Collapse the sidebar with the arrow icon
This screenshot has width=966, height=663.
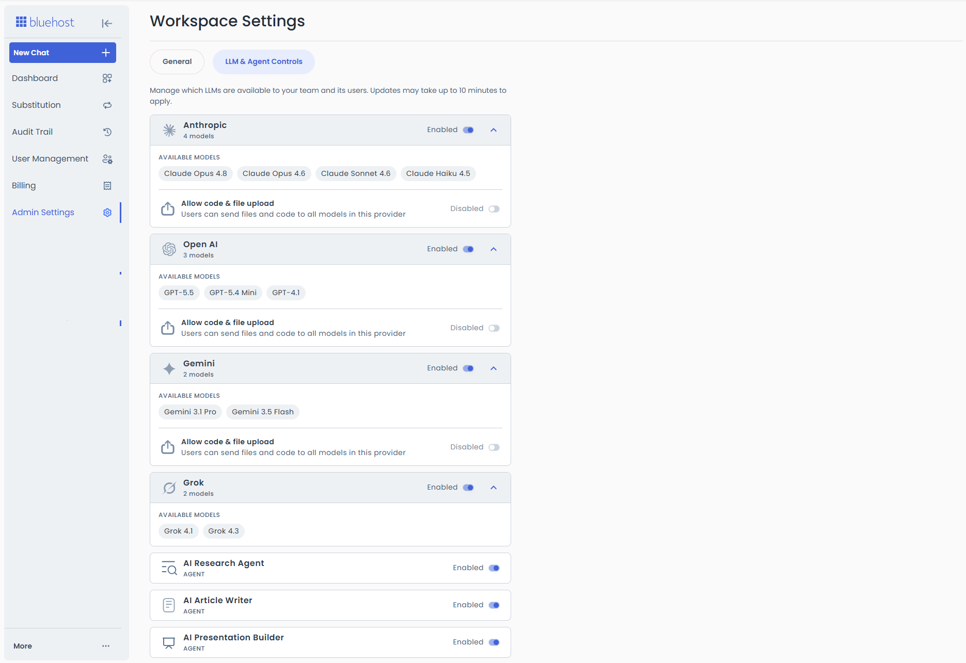[107, 23]
